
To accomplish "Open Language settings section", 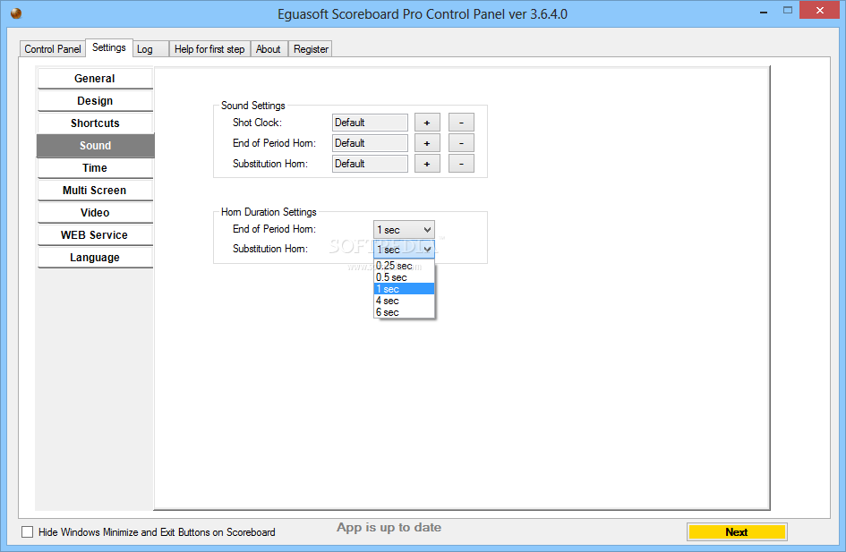I will point(95,257).
